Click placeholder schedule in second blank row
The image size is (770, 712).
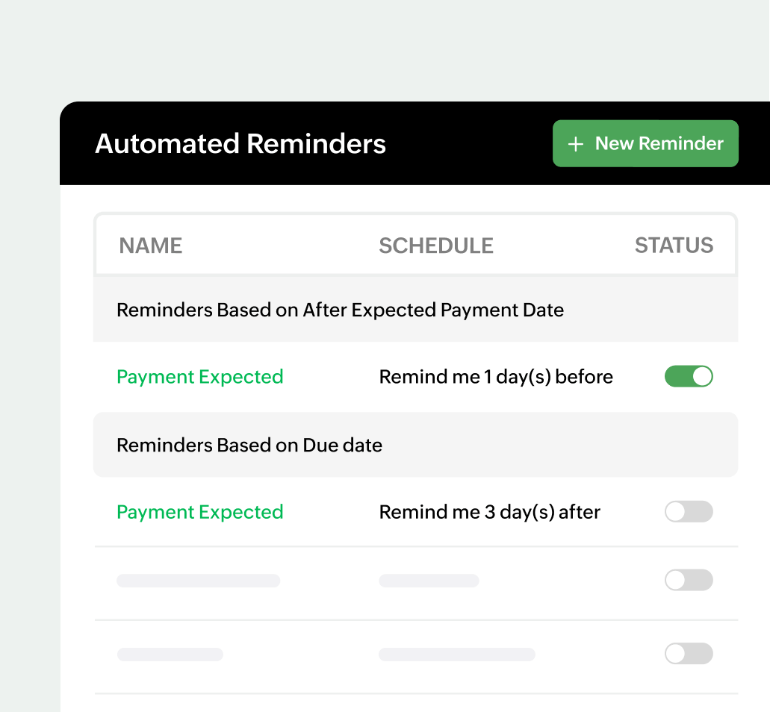click(x=457, y=655)
